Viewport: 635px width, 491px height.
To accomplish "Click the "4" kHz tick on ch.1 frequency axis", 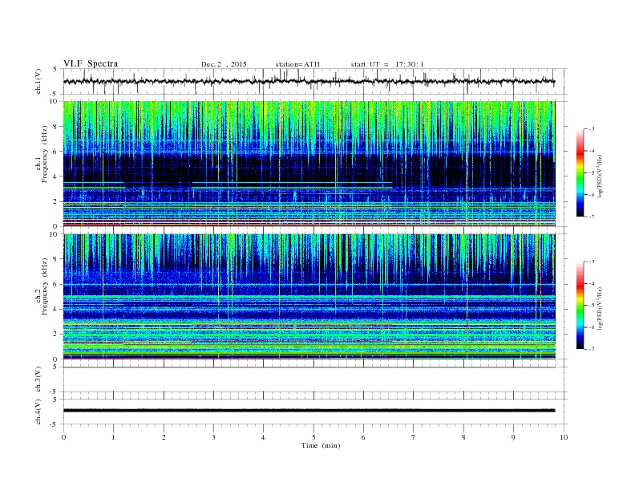I will 56,177.
